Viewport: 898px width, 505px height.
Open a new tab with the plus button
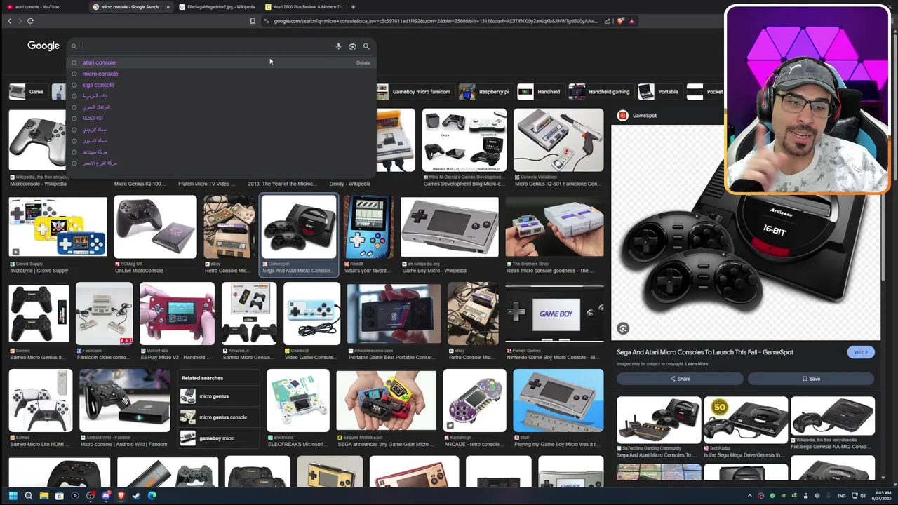(353, 7)
